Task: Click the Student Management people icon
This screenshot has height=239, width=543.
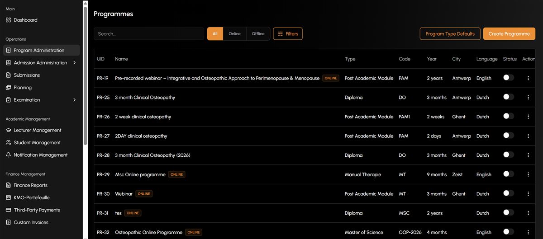Action: [x=8, y=143]
